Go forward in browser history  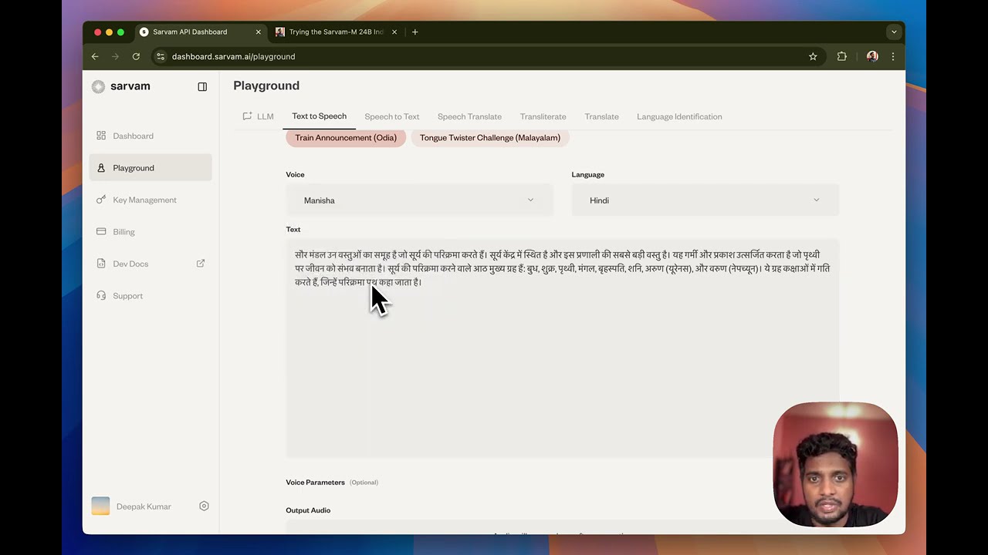tap(115, 56)
